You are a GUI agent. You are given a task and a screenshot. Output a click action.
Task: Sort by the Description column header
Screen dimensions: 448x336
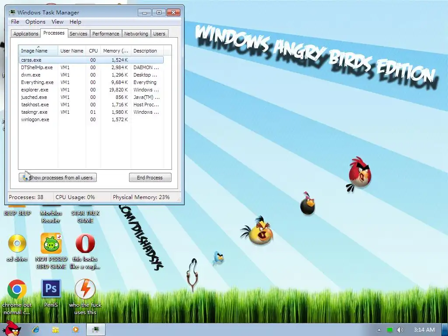(x=147, y=51)
